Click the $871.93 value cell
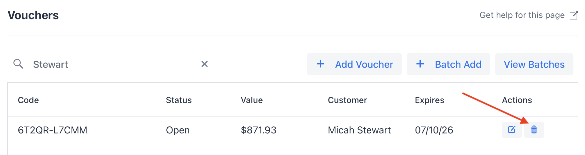This screenshot has width=585, height=155. (258, 130)
